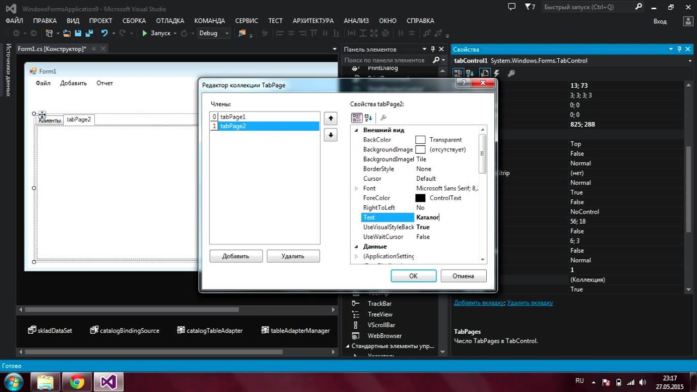Screen dimensions: 697x392
Task: Open the Запуск options dropdown arrow
Action: point(175,33)
